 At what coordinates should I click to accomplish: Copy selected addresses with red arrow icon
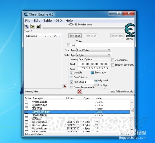point(65,86)
